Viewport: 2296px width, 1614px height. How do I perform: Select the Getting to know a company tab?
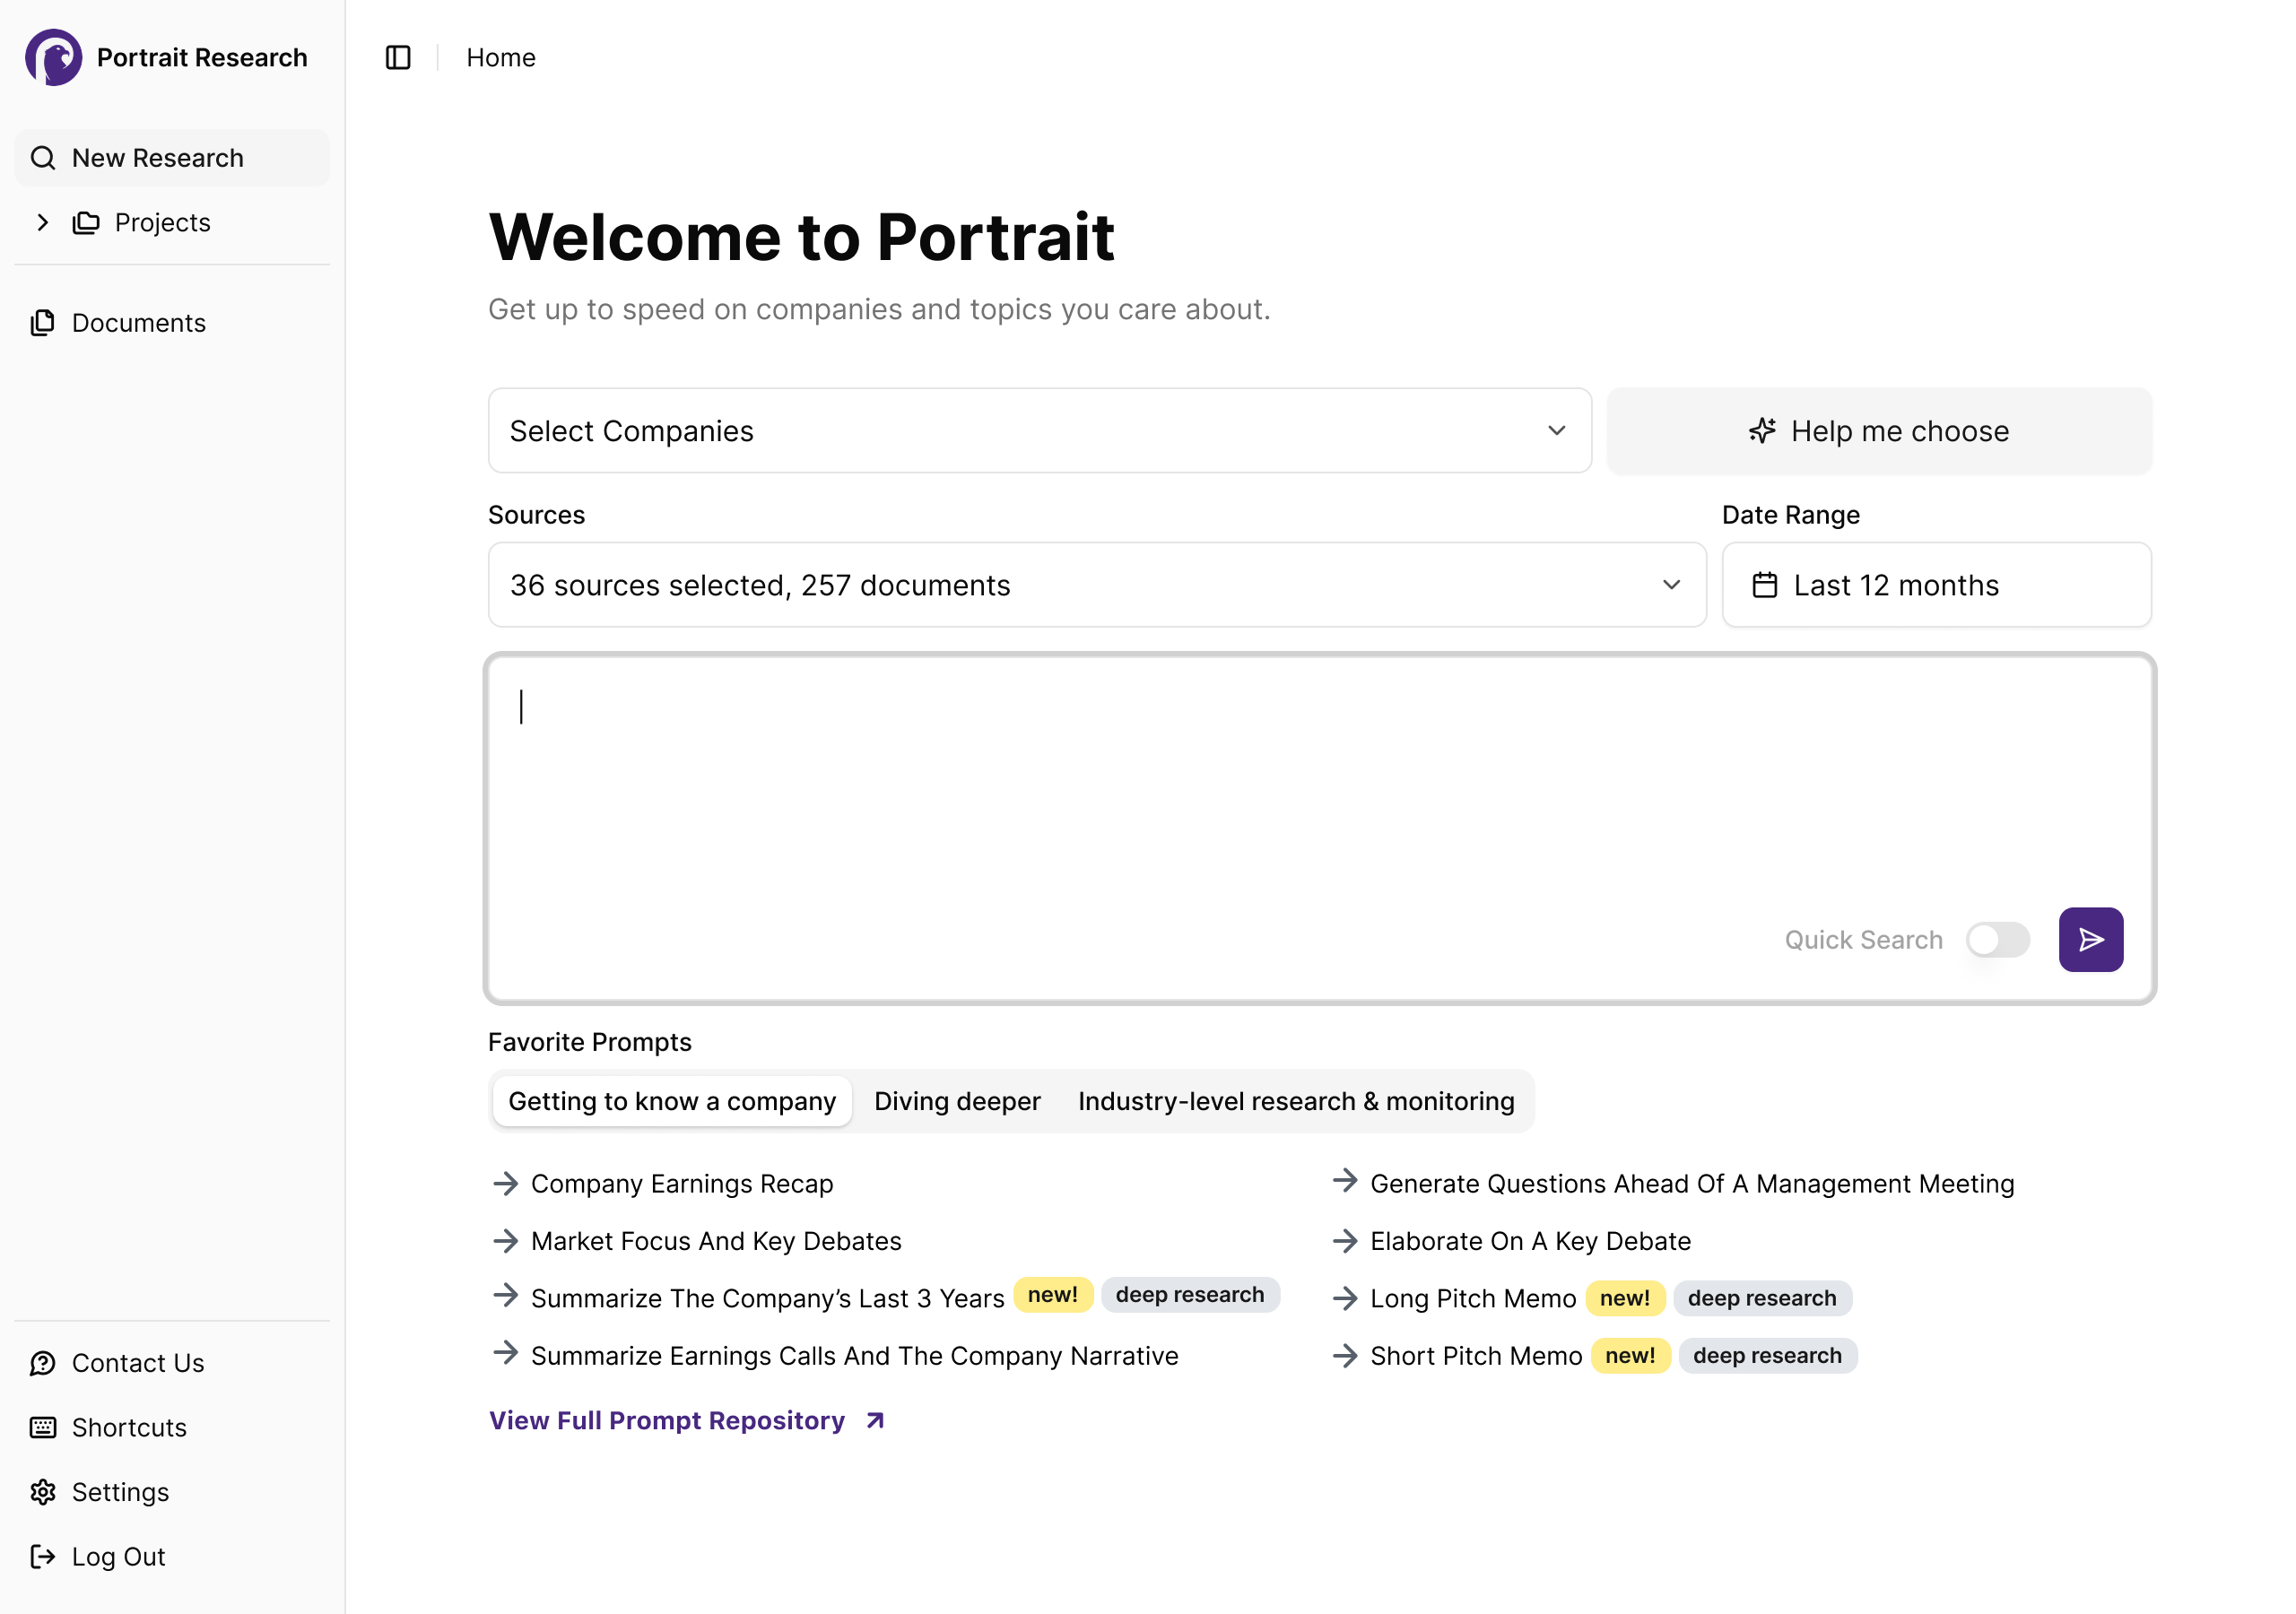[672, 1101]
